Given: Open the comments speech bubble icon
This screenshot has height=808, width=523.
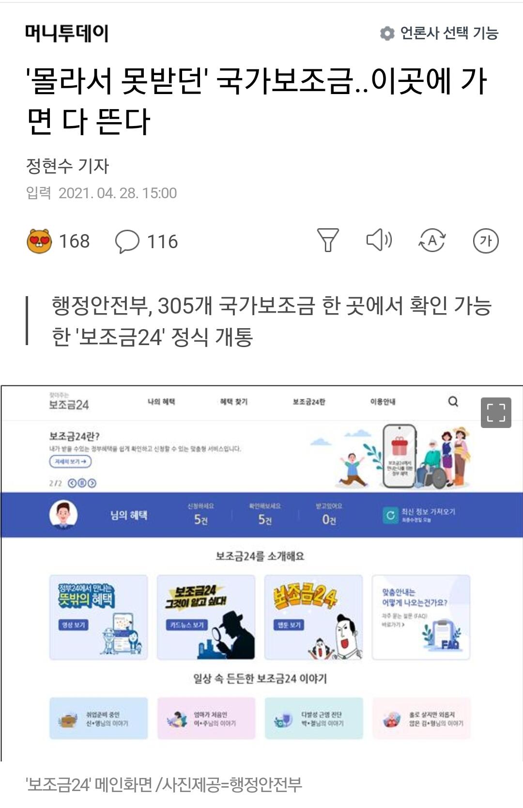Looking at the screenshot, I should pyautogui.click(x=127, y=241).
